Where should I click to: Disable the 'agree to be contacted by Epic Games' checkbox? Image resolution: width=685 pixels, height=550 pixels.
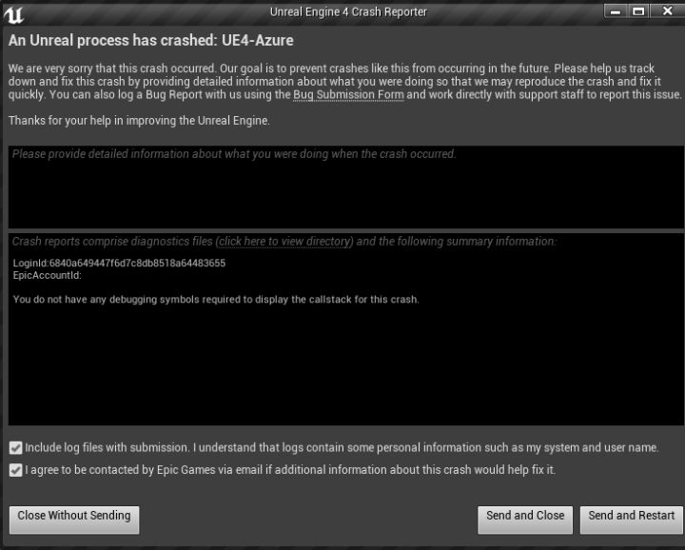15,470
